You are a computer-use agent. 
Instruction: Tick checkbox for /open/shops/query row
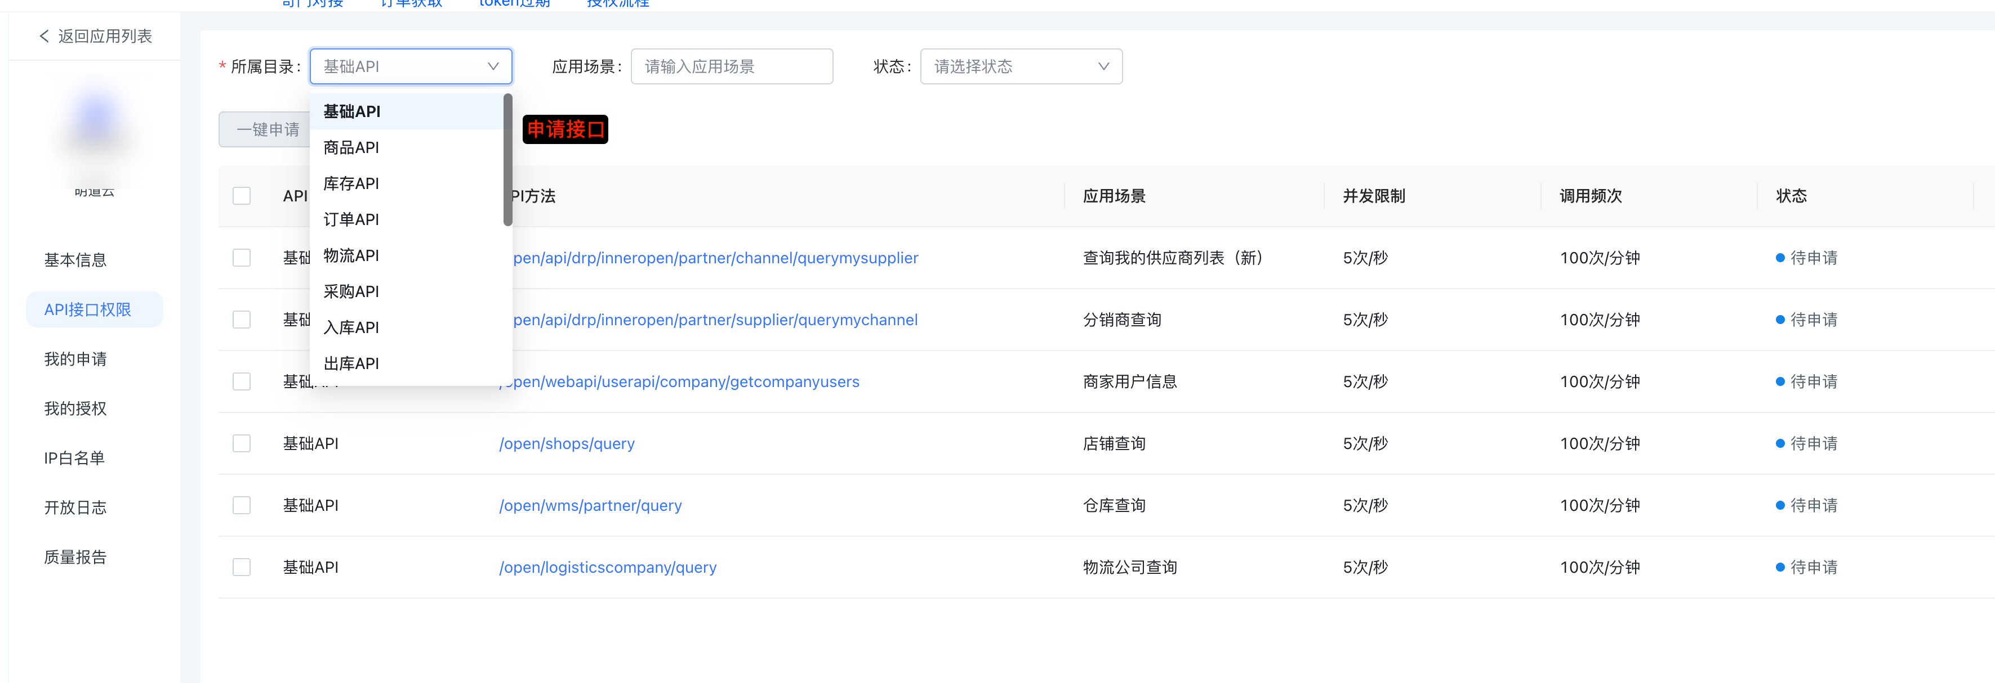242,443
